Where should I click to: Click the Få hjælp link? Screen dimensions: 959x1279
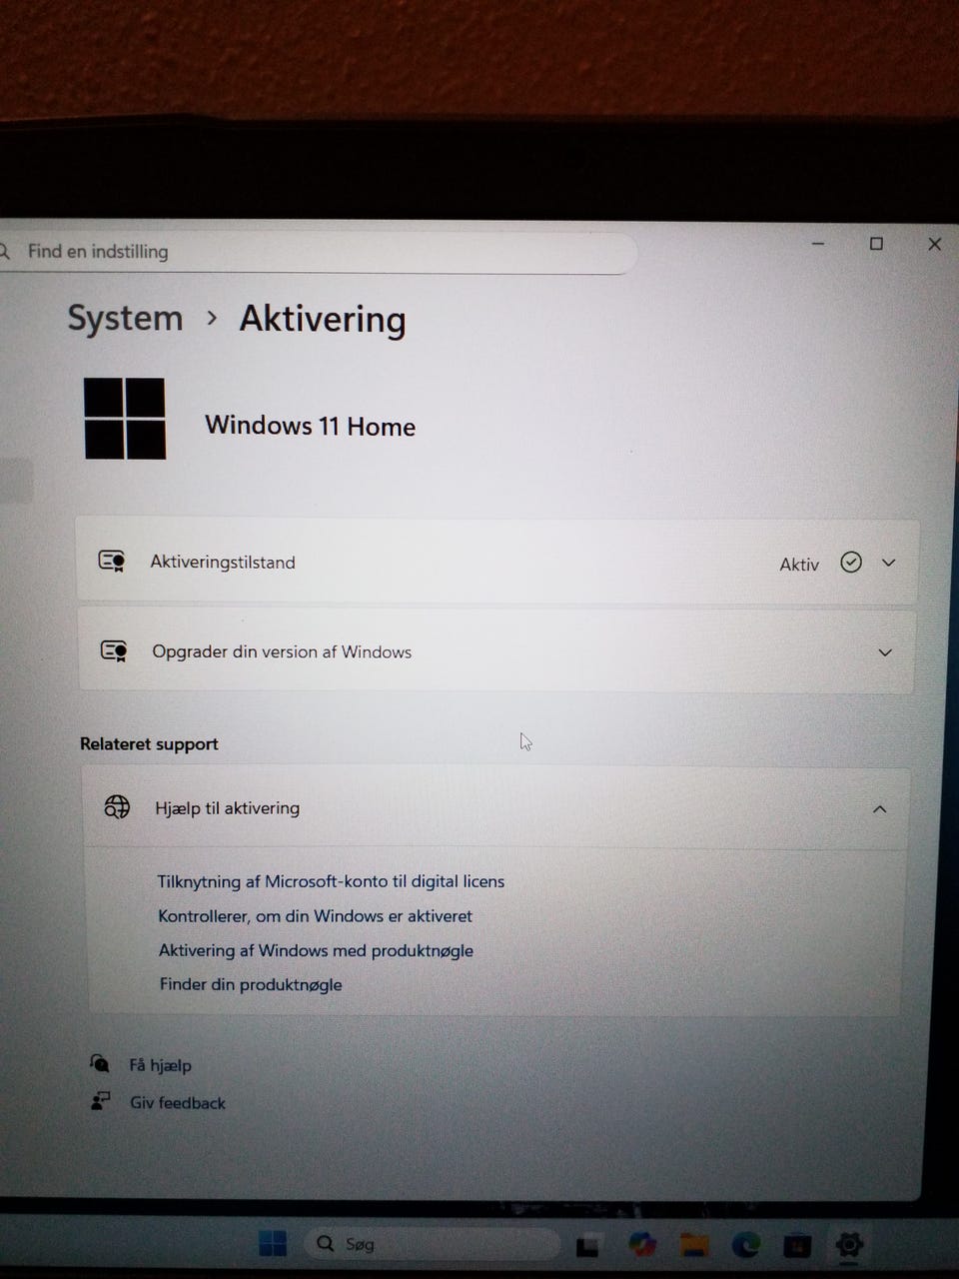pyautogui.click(x=160, y=1065)
